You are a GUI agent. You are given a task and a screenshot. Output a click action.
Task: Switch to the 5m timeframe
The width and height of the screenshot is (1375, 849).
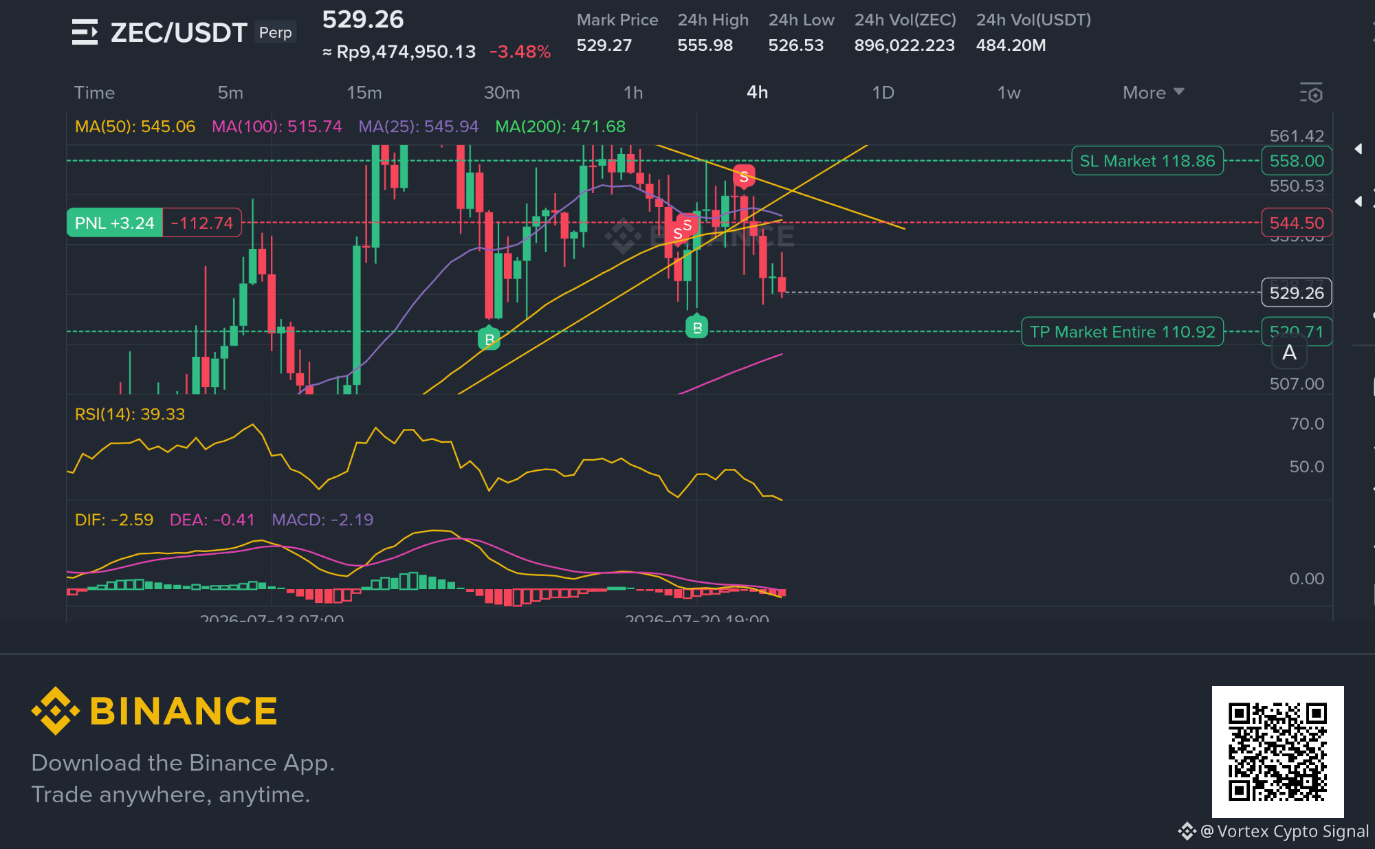pyautogui.click(x=230, y=93)
